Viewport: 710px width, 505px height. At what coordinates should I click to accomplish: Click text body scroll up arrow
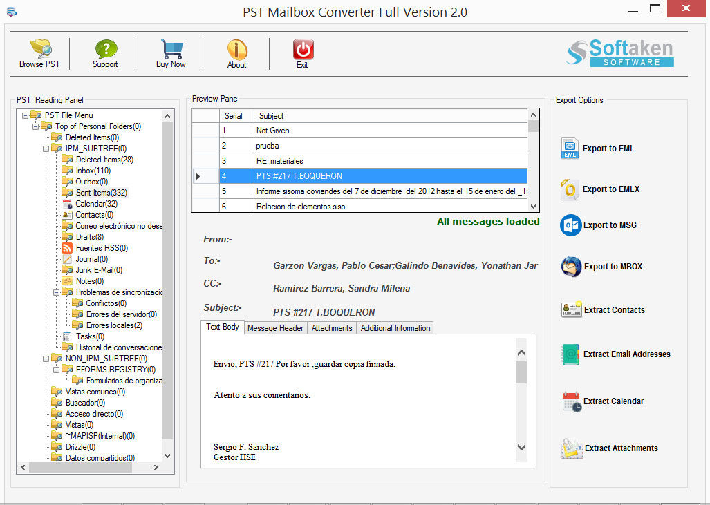click(x=522, y=352)
